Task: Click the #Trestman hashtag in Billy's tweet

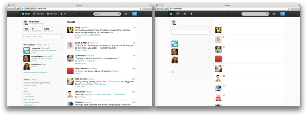Action: pyautogui.click(x=80, y=71)
